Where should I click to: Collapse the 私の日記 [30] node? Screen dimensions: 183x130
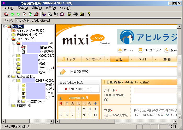(9, 76)
